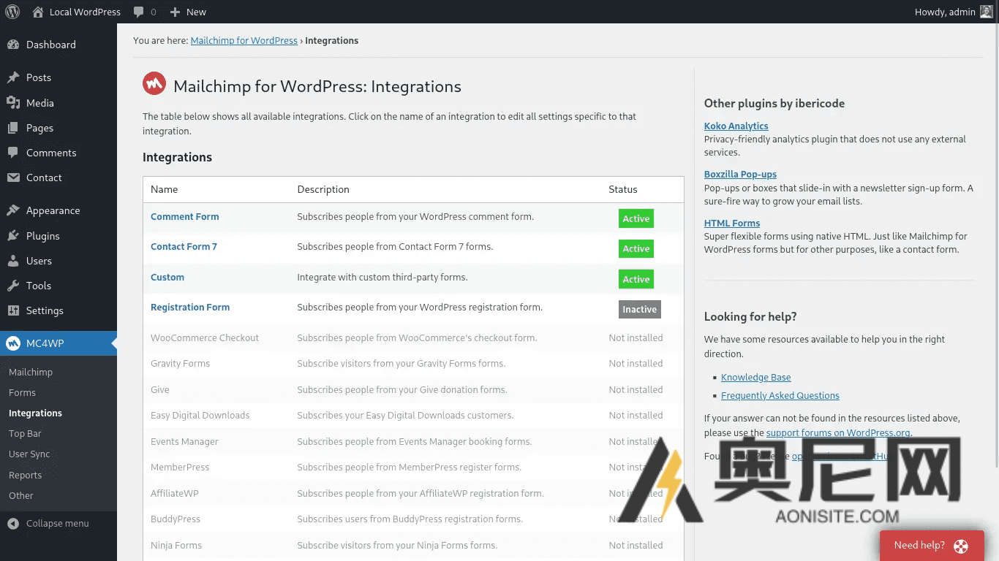
Task: Click the WooCommerce Checkout row name
Action: tap(205, 338)
